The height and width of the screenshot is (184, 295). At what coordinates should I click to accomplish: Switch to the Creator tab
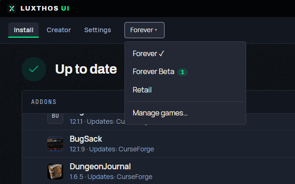(x=59, y=30)
